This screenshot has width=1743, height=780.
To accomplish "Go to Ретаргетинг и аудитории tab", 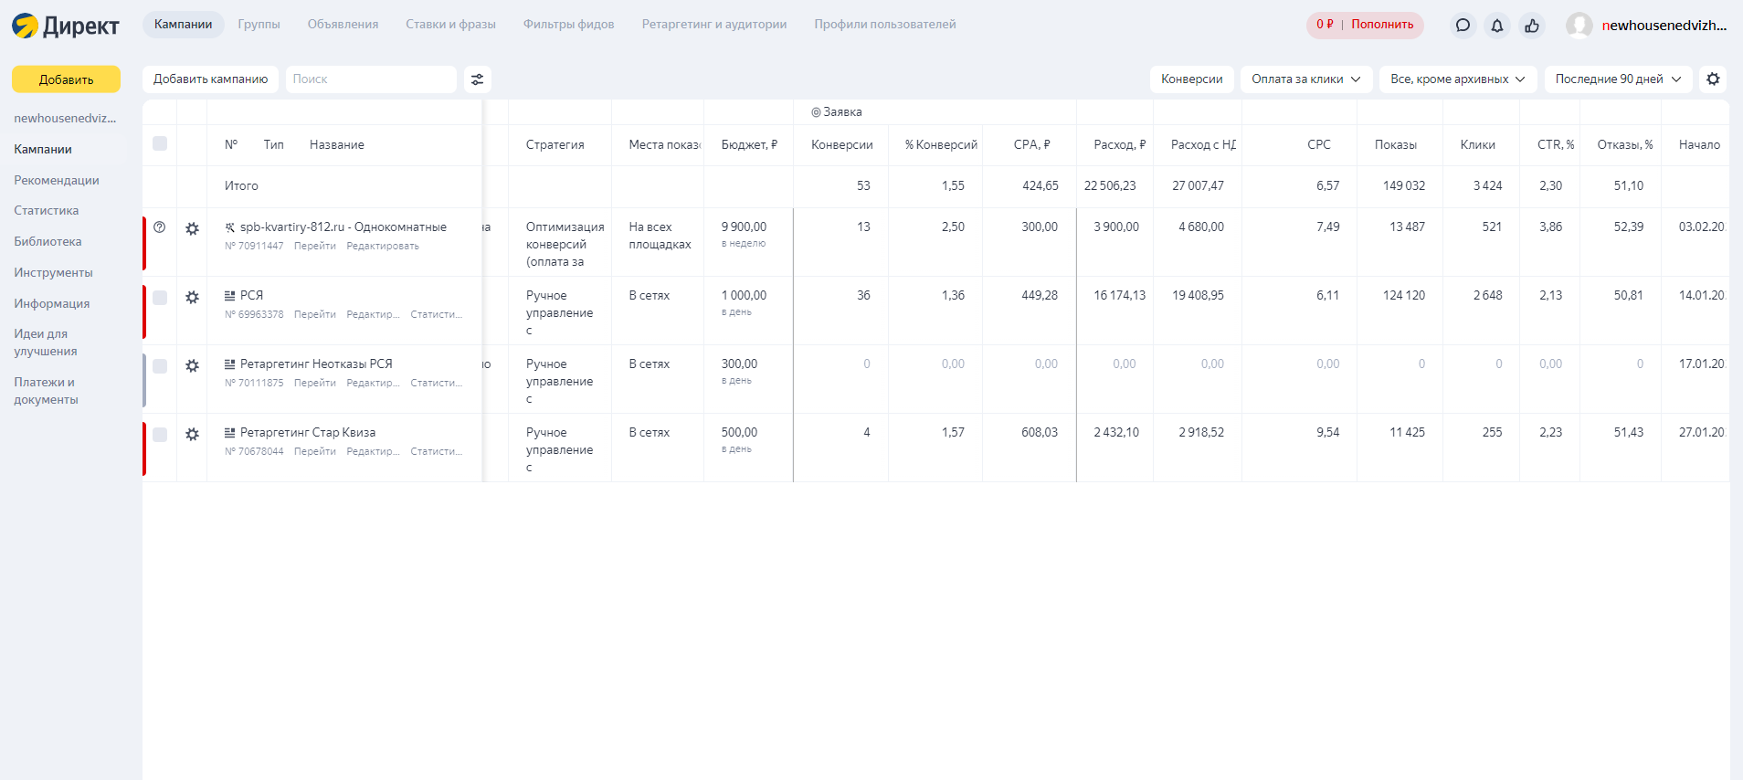I will tap(713, 25).
